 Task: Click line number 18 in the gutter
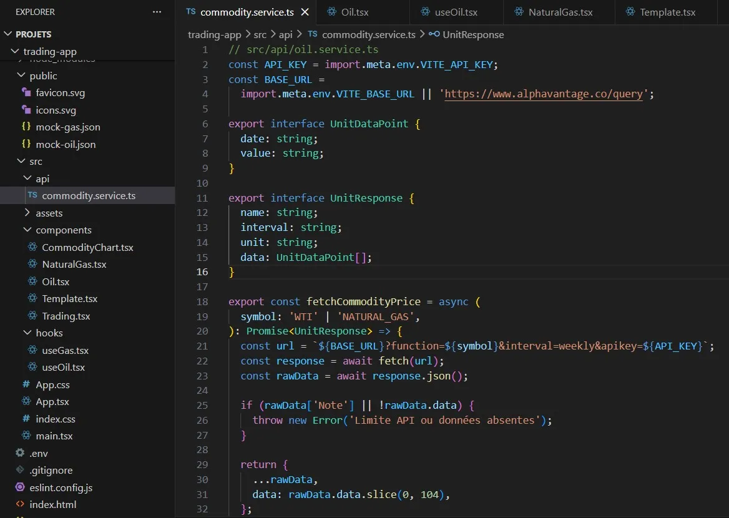point(202,301)
